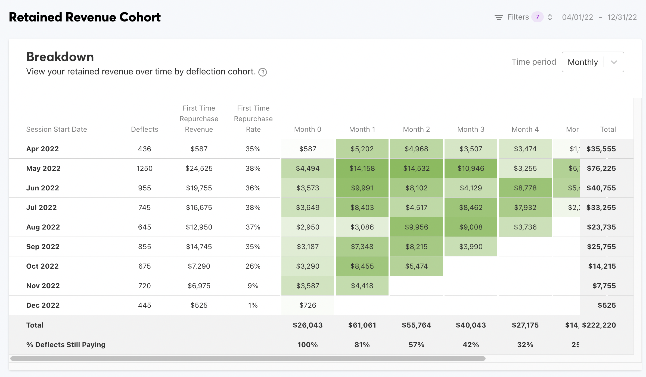Click the Month 4 column header

coord(525,129)
